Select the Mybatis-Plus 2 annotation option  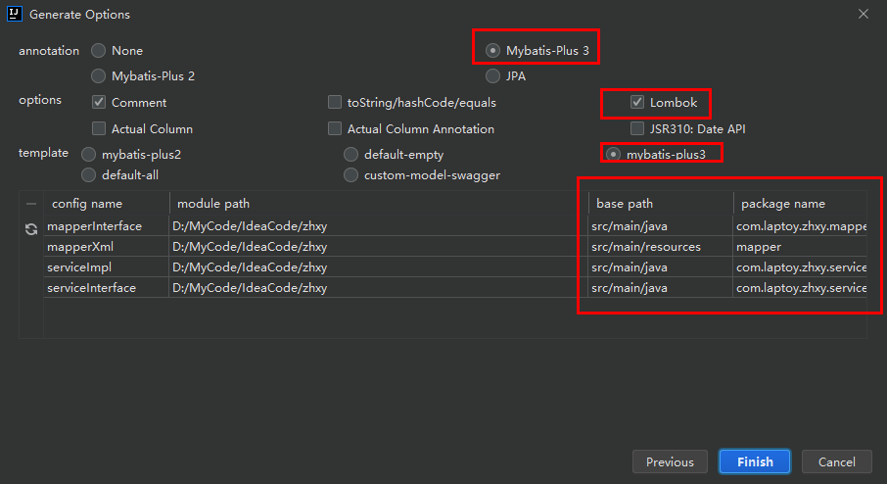point(99,75)
